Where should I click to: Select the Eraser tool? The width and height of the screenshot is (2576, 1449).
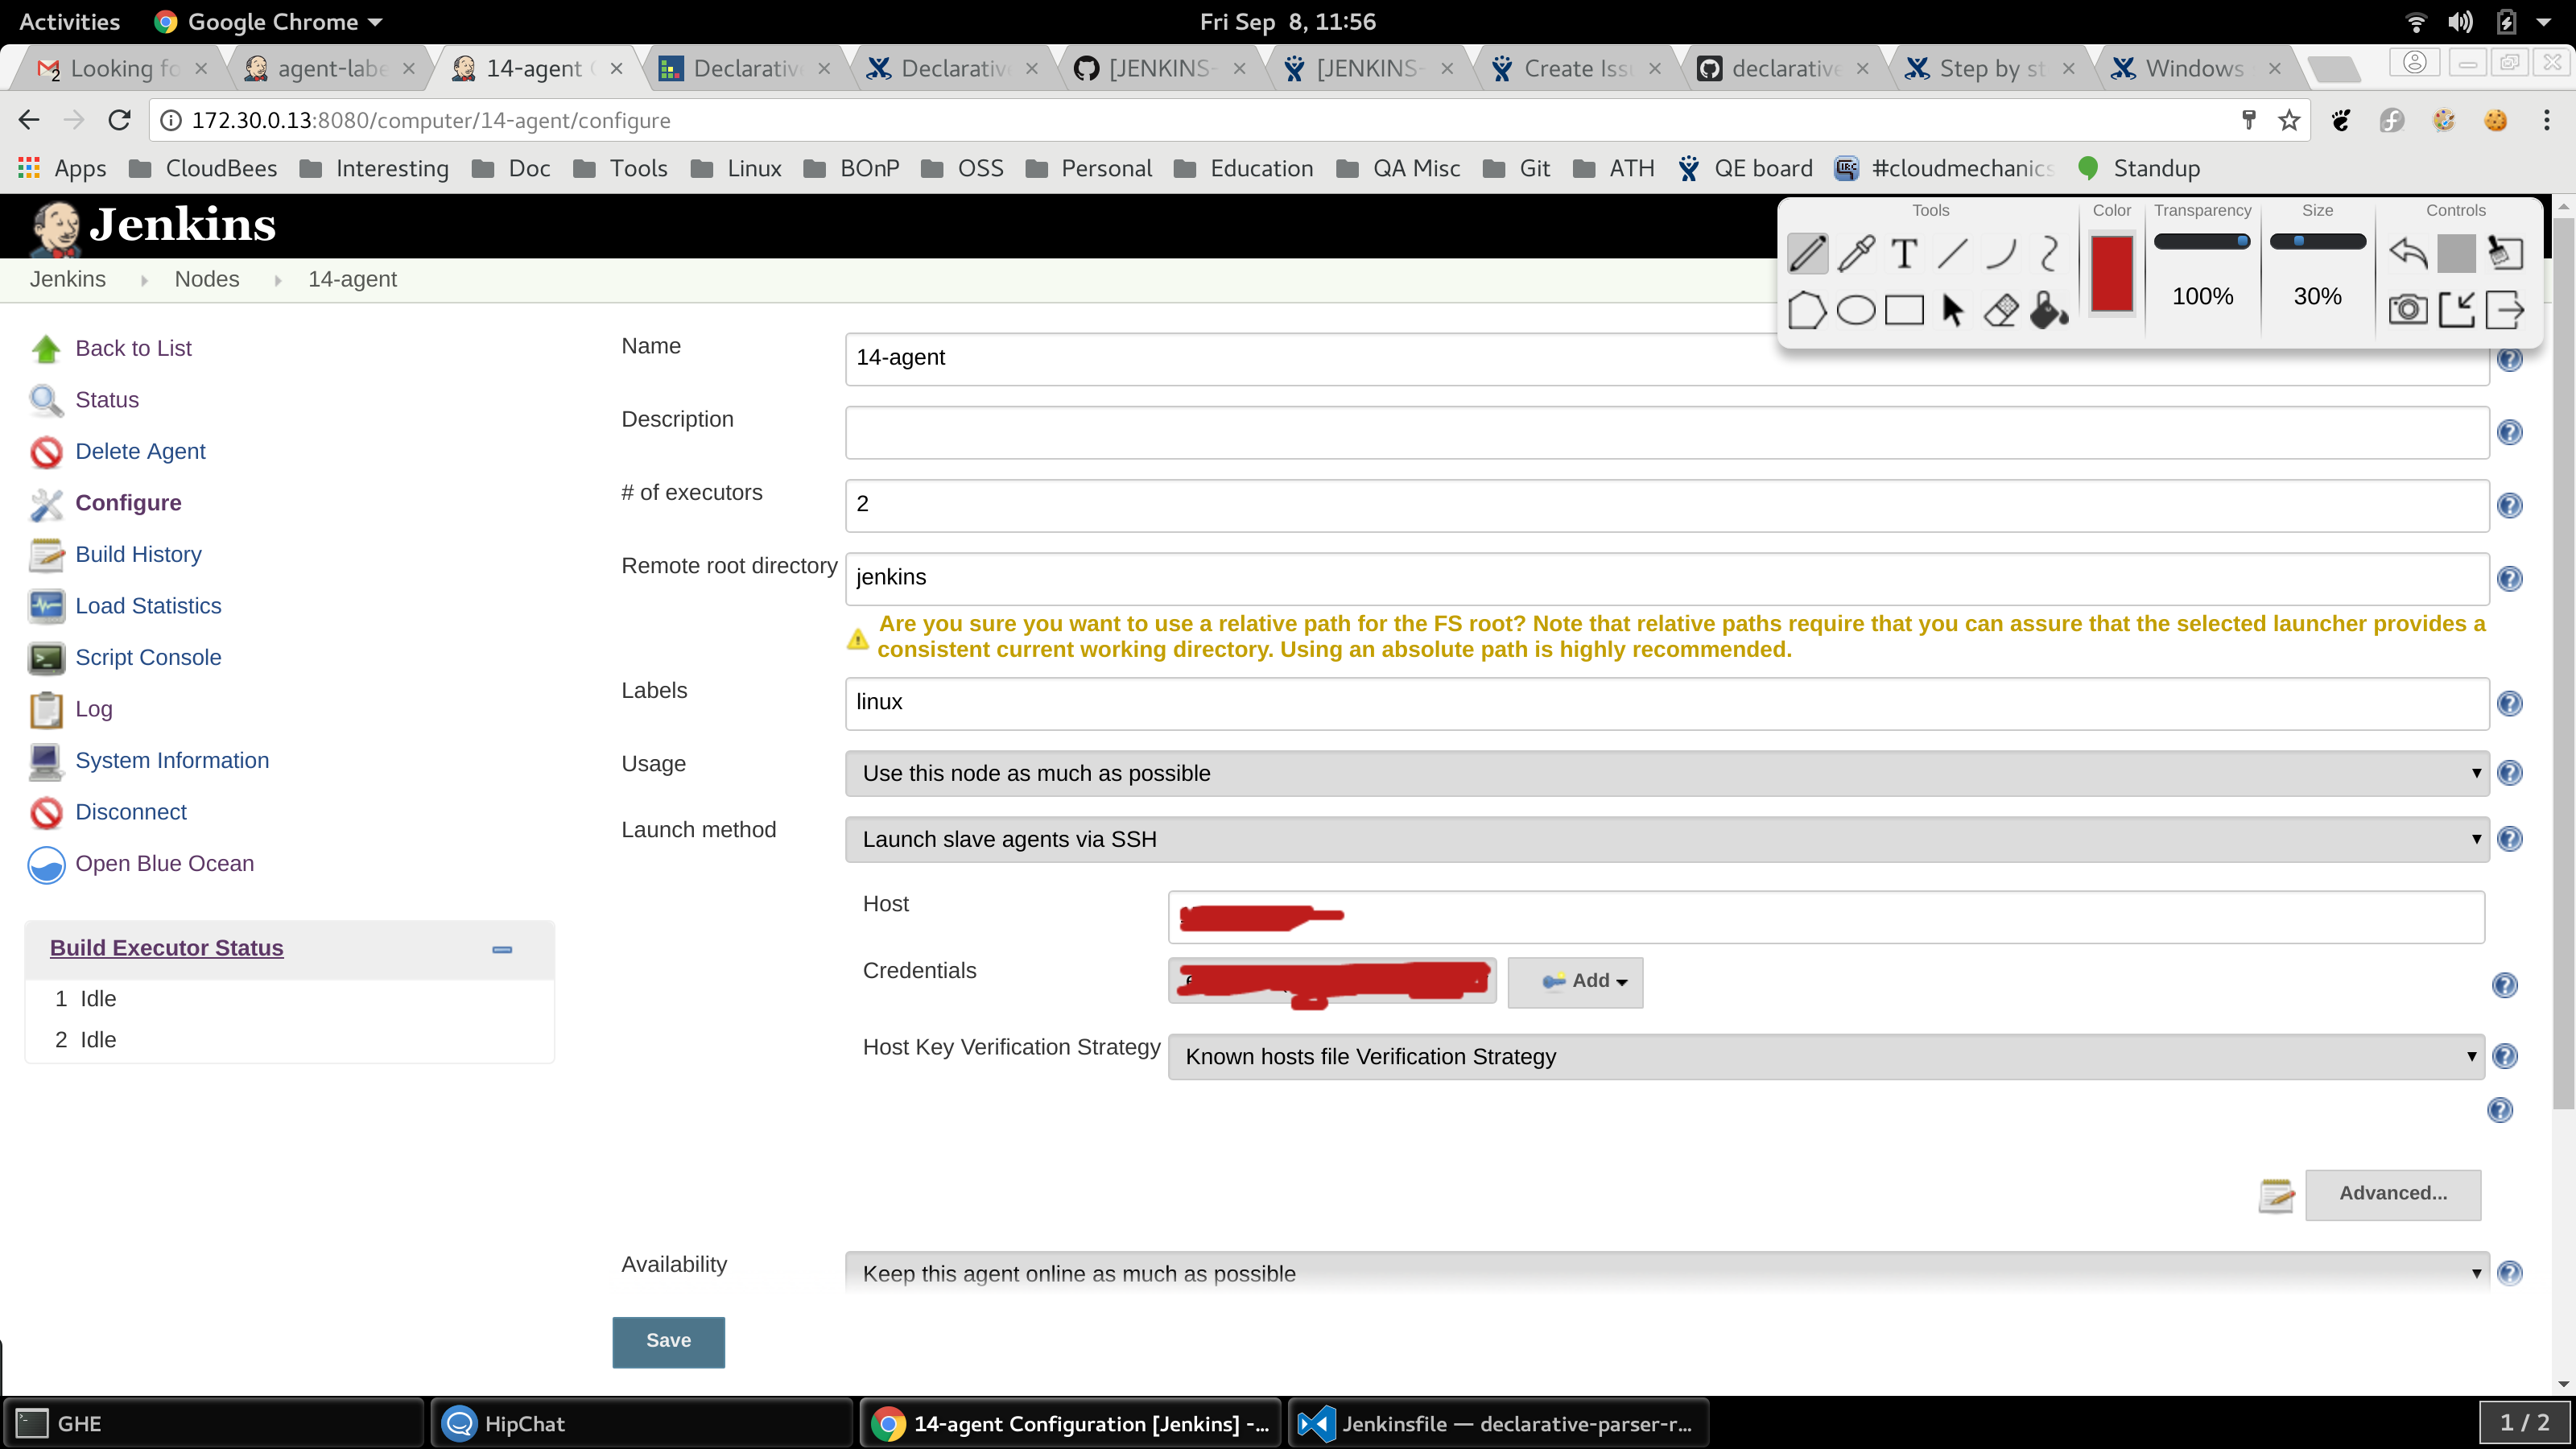(2001, 311)
